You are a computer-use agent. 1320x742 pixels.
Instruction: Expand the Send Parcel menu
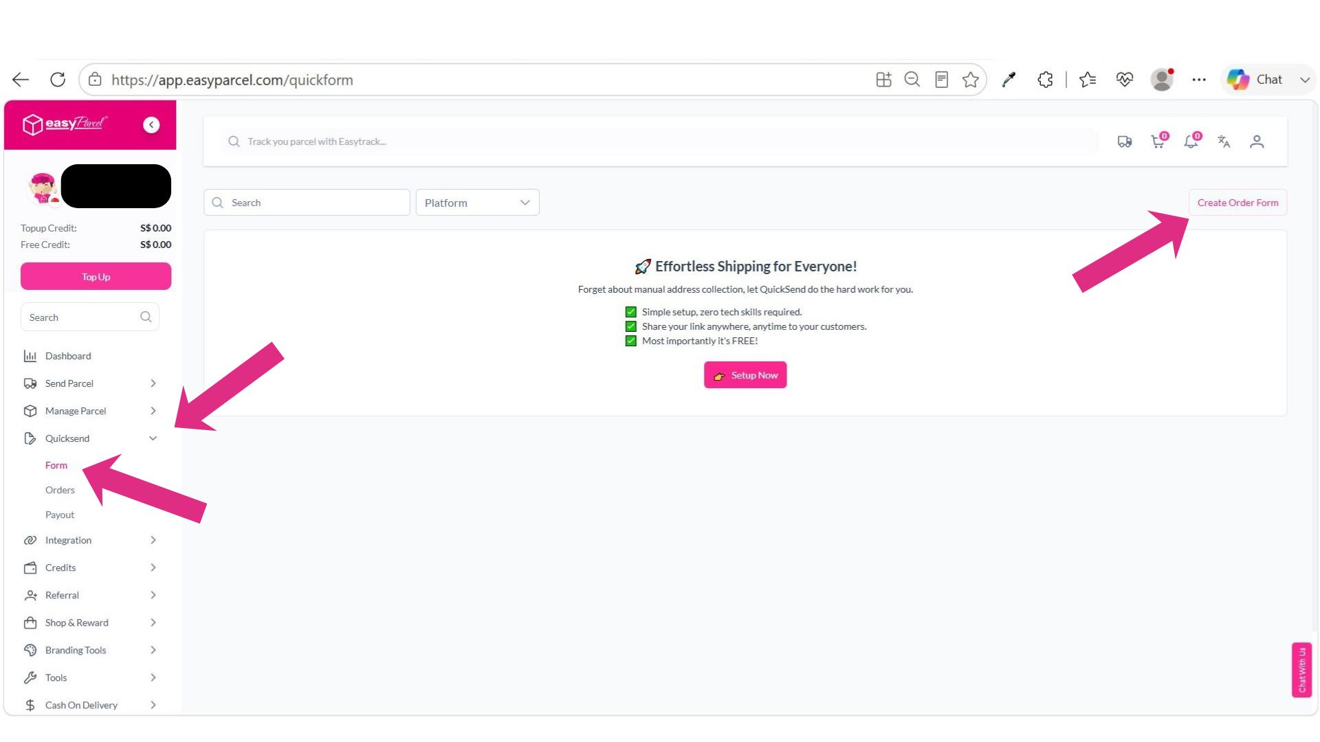pyautogui.click(x=90, y=383)
